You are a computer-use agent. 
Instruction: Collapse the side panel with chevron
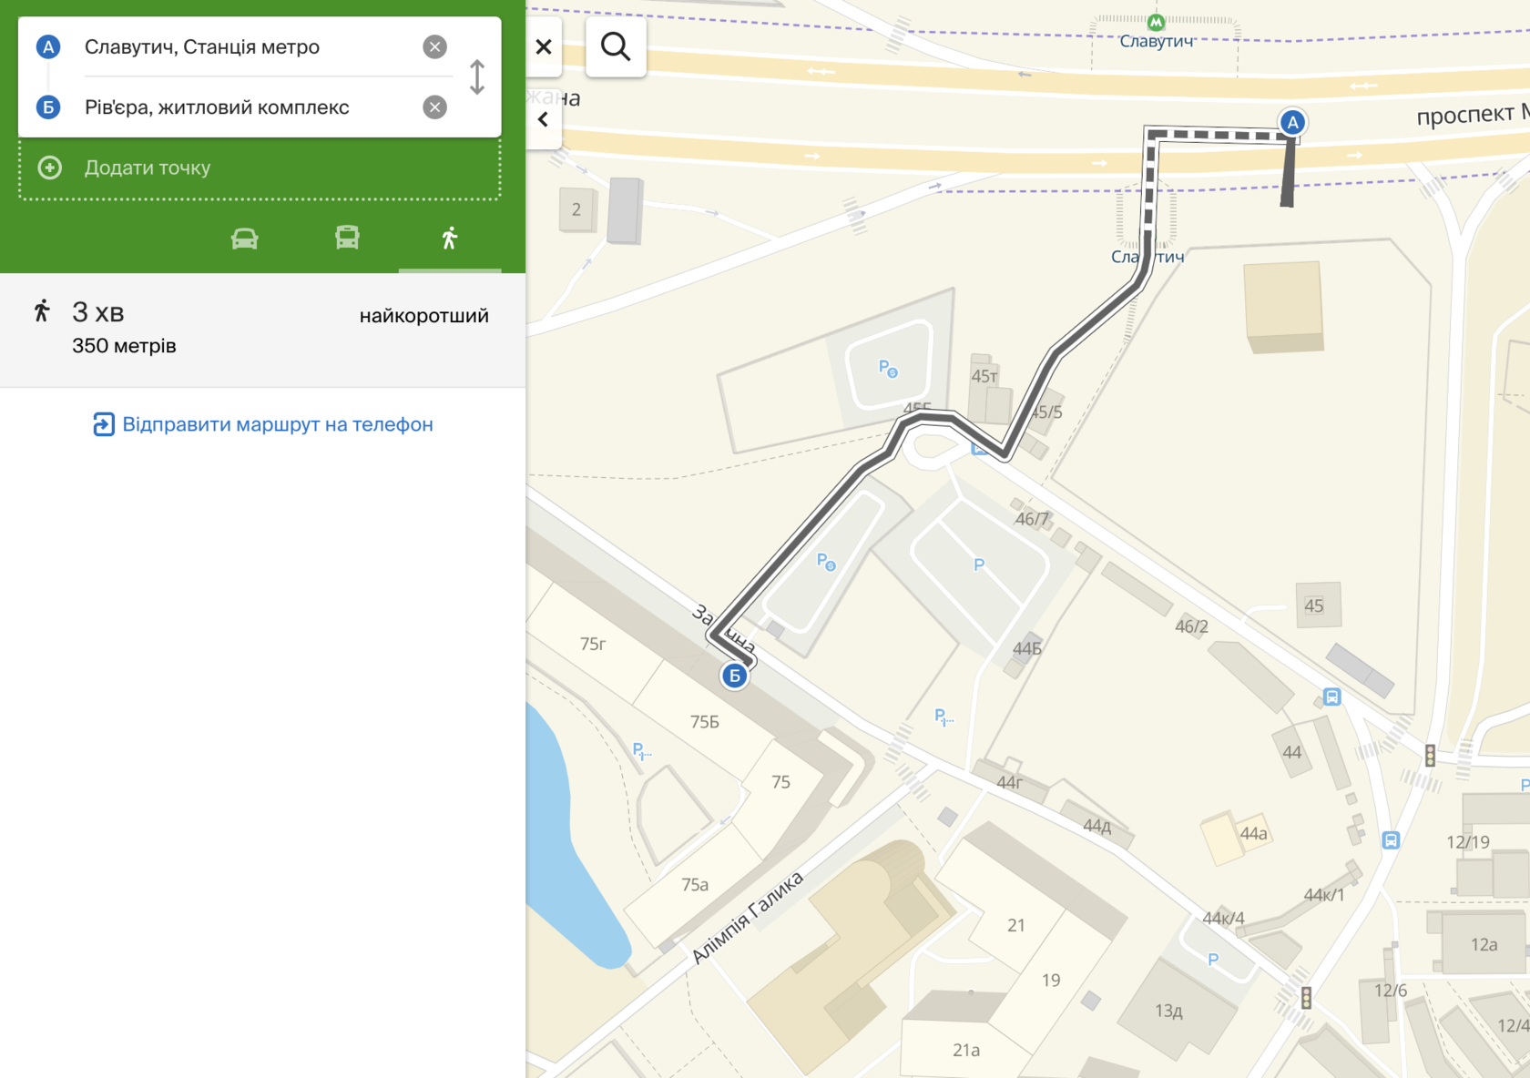tap(544, 119)
